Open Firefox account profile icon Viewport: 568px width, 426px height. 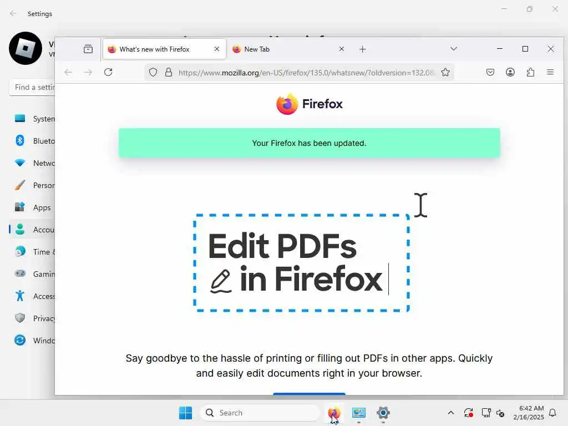pos(510,73)
